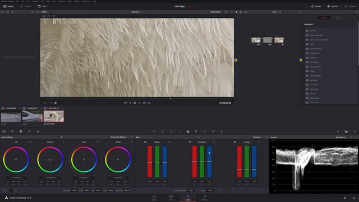Toggle the H/V Ratio channel link icon
This screenshot has height=202, width=359.
pos(190,142)
